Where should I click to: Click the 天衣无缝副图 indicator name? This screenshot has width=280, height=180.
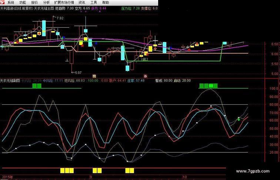(10, 81)
